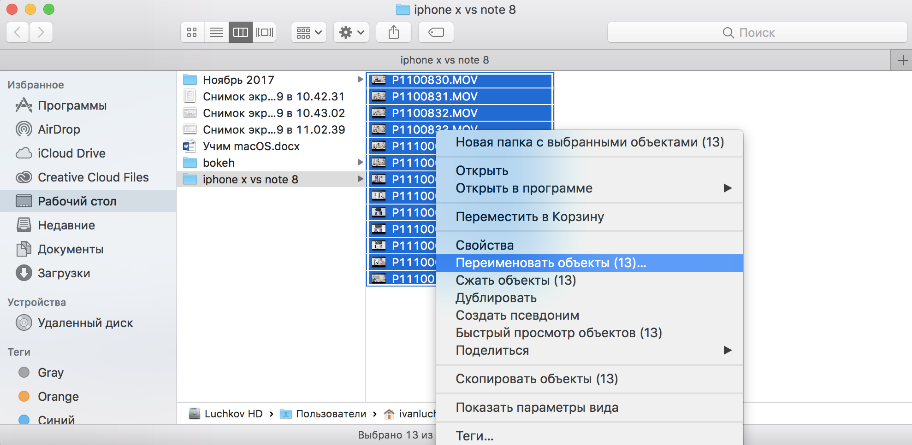The height and width of the screenshot is (445, 912).
Task: Add a new tab with plus button
Action: (902, 60)
